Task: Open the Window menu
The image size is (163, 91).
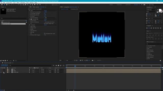Action: click(x=32, y=3)
